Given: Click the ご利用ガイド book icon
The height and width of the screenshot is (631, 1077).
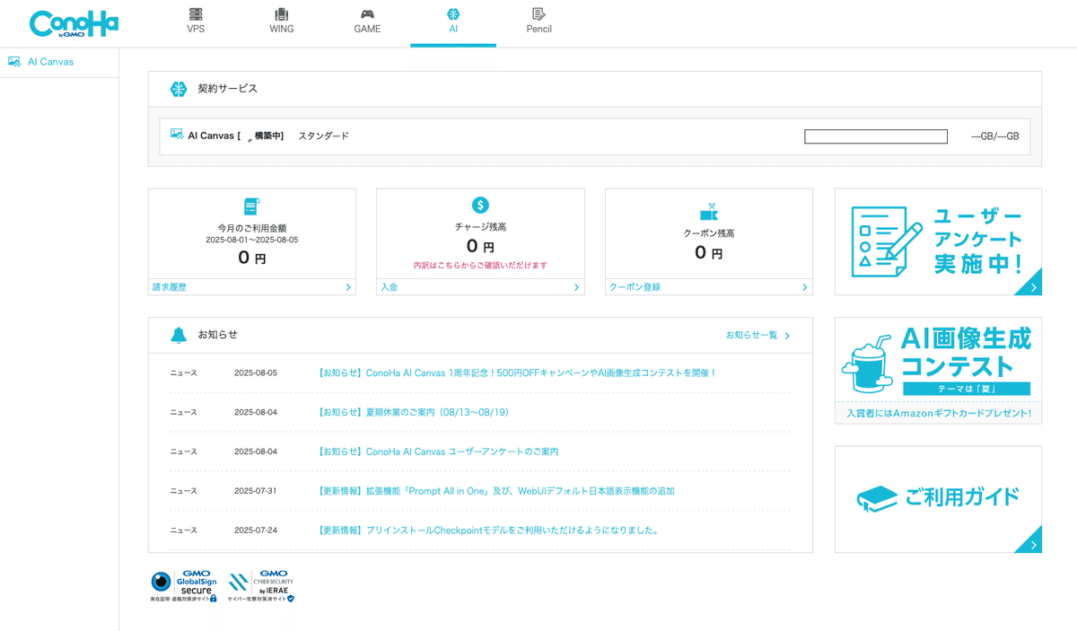Looking at the screenshot, I should (877, 498).
